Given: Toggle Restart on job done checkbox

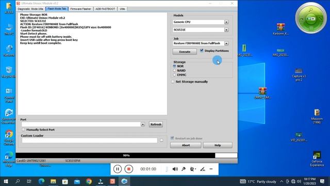Looking at the screenshot, I should coord(172,138).
